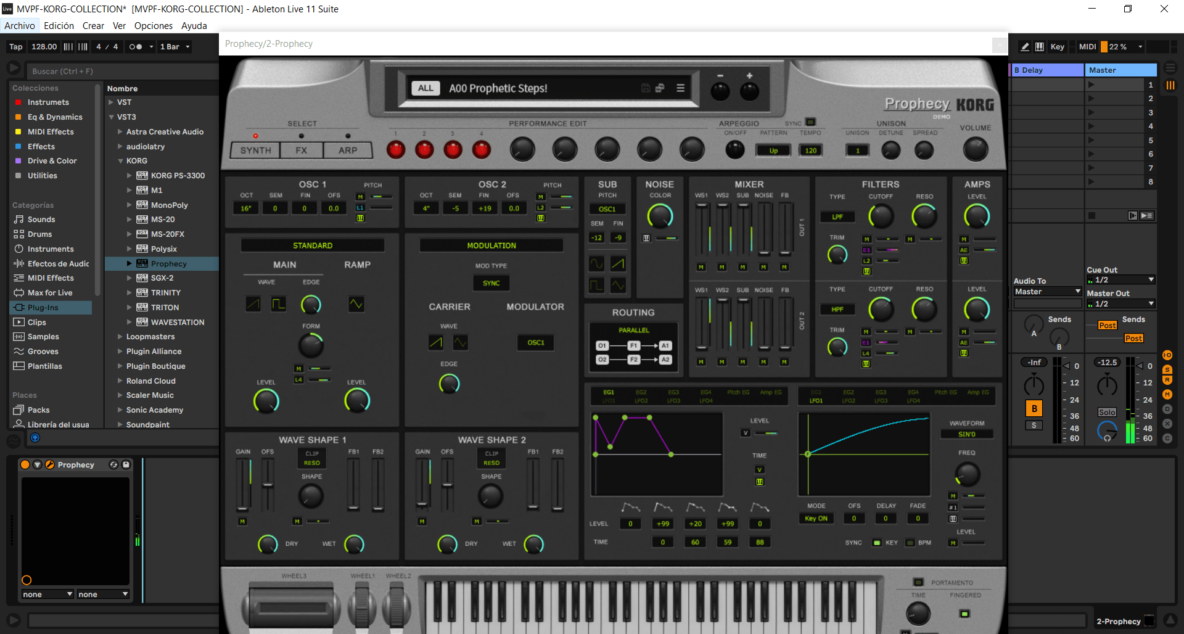Click the preset save disk icon
This screenshot has height=634, width=1184.
pos(646,88)
